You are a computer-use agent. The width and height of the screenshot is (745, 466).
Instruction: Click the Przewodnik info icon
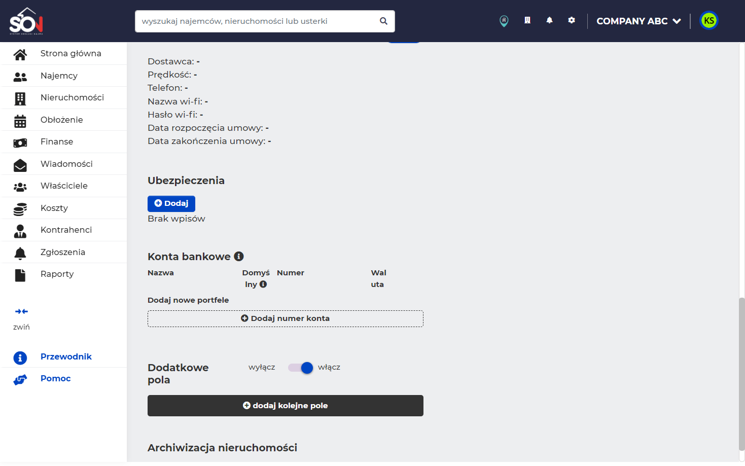click(20, 358)
